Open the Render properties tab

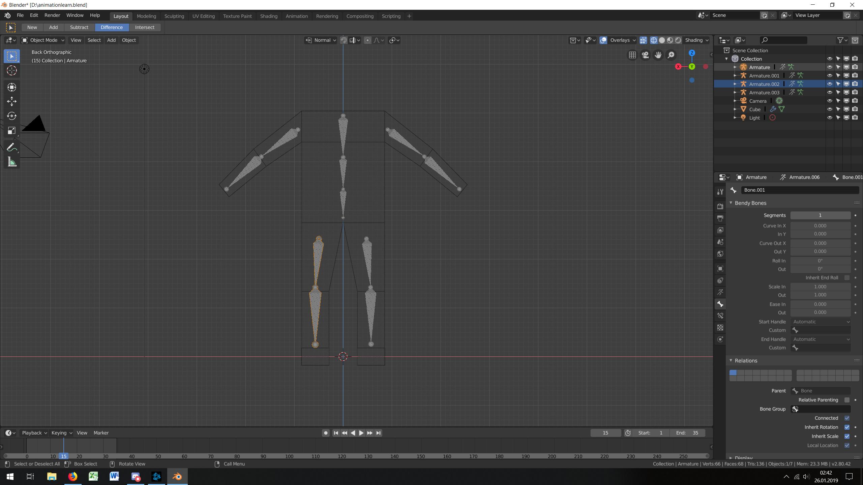[720, 206]
